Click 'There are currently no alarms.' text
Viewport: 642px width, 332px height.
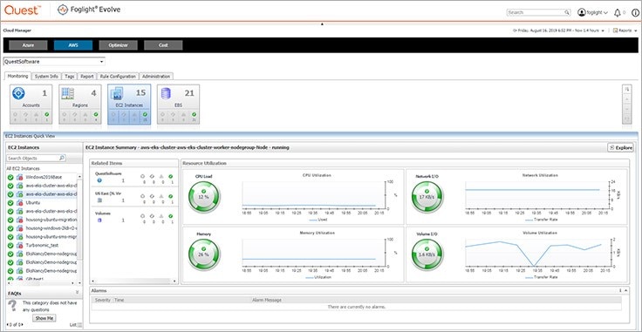[357, 307]
